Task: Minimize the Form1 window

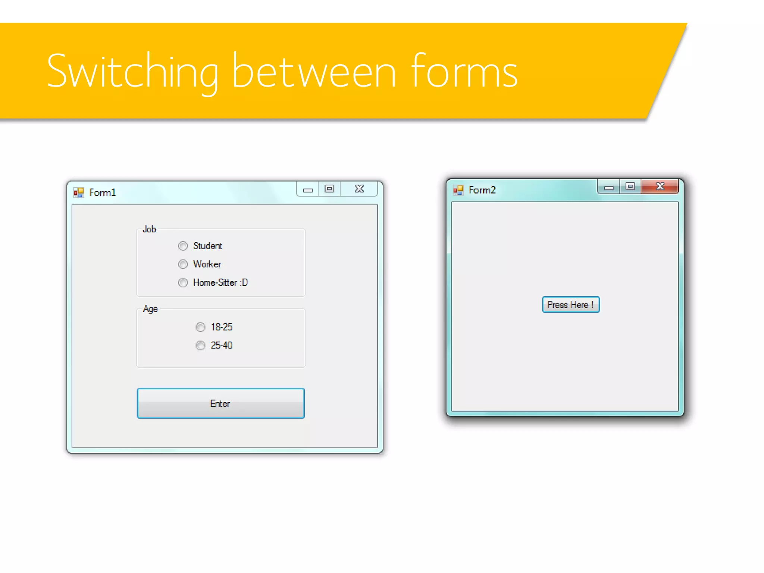Action: click(x=308, y=189)
